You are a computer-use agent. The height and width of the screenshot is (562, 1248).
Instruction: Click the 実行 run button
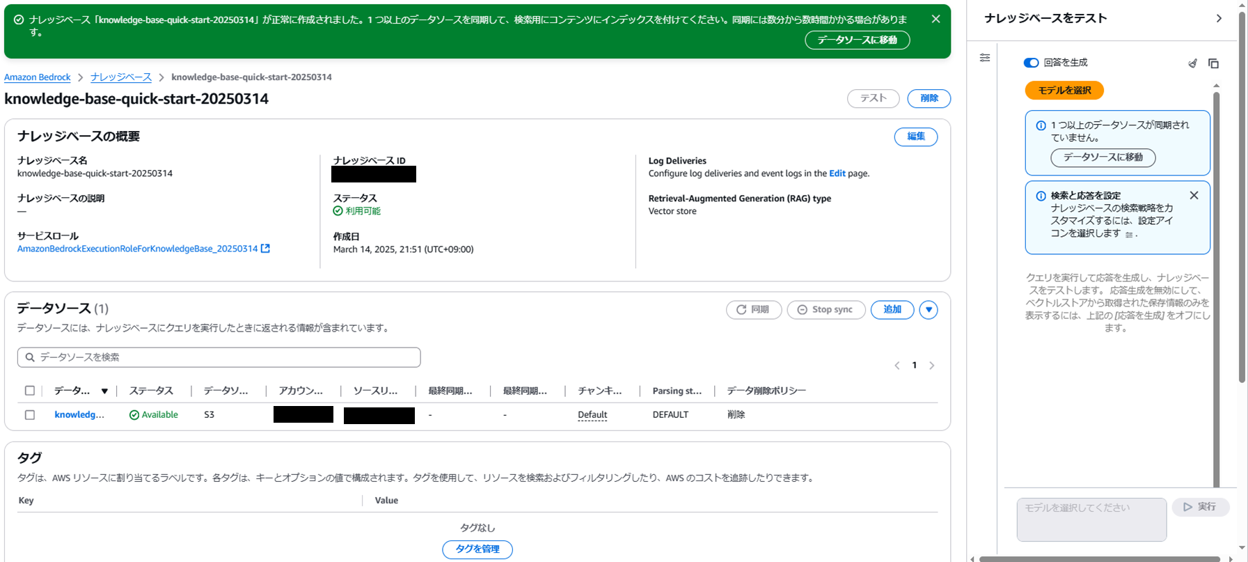click(1201, 507)
